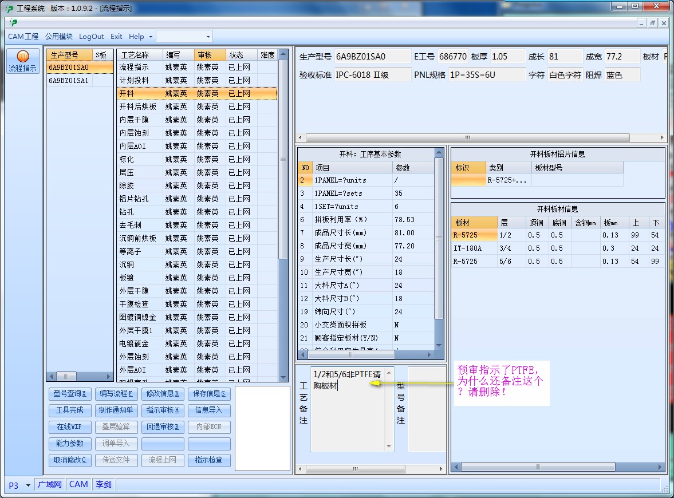Click the 审核 column header
The image size is (674, 498).
tap(210, 55)
